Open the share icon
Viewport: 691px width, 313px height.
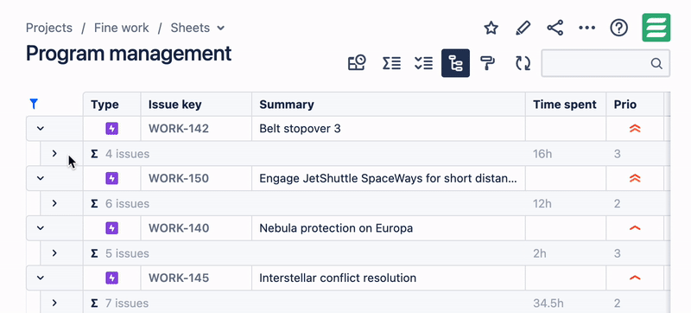pyautogui.click(x=555, y=29)
